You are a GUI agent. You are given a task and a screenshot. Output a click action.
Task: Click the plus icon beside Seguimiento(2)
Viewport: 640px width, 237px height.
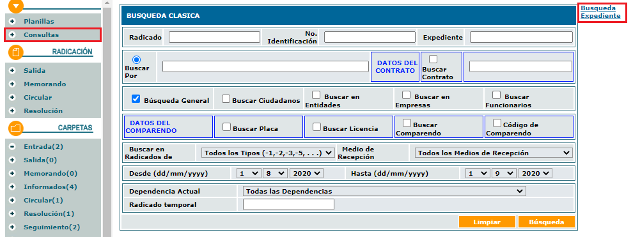12,227
